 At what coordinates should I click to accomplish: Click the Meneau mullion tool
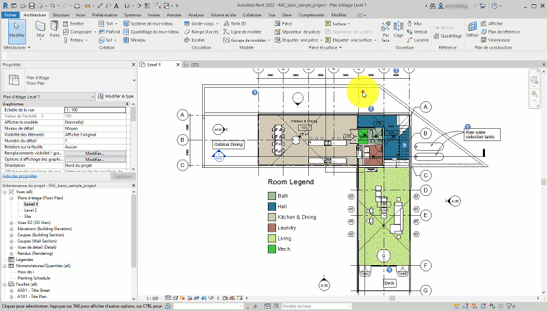click(x=134, y=40)
